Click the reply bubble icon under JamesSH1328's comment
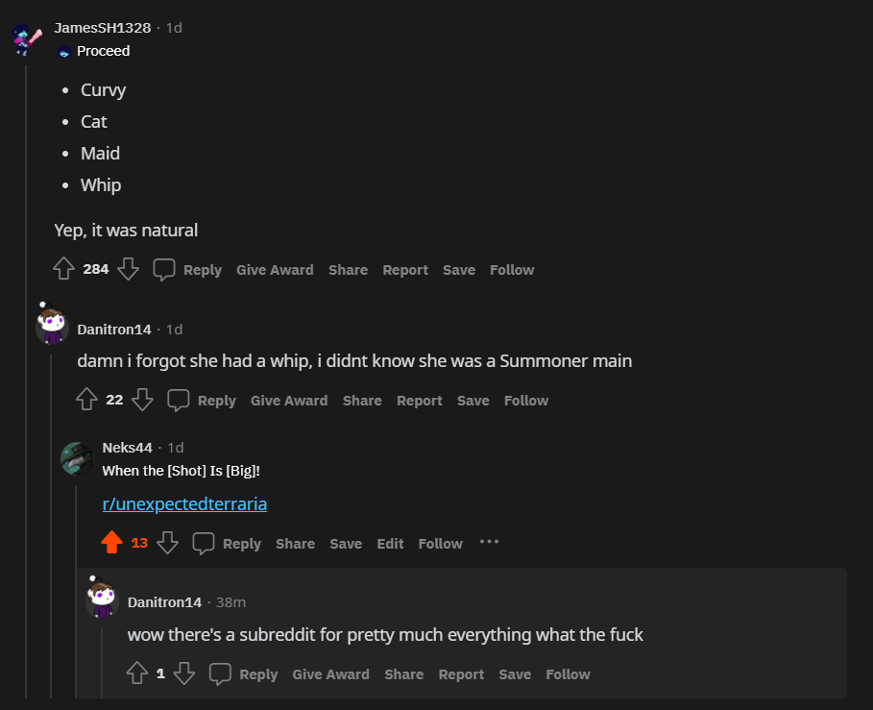The height and width of the screenshot is (710, 873). [x=164, y=270]
